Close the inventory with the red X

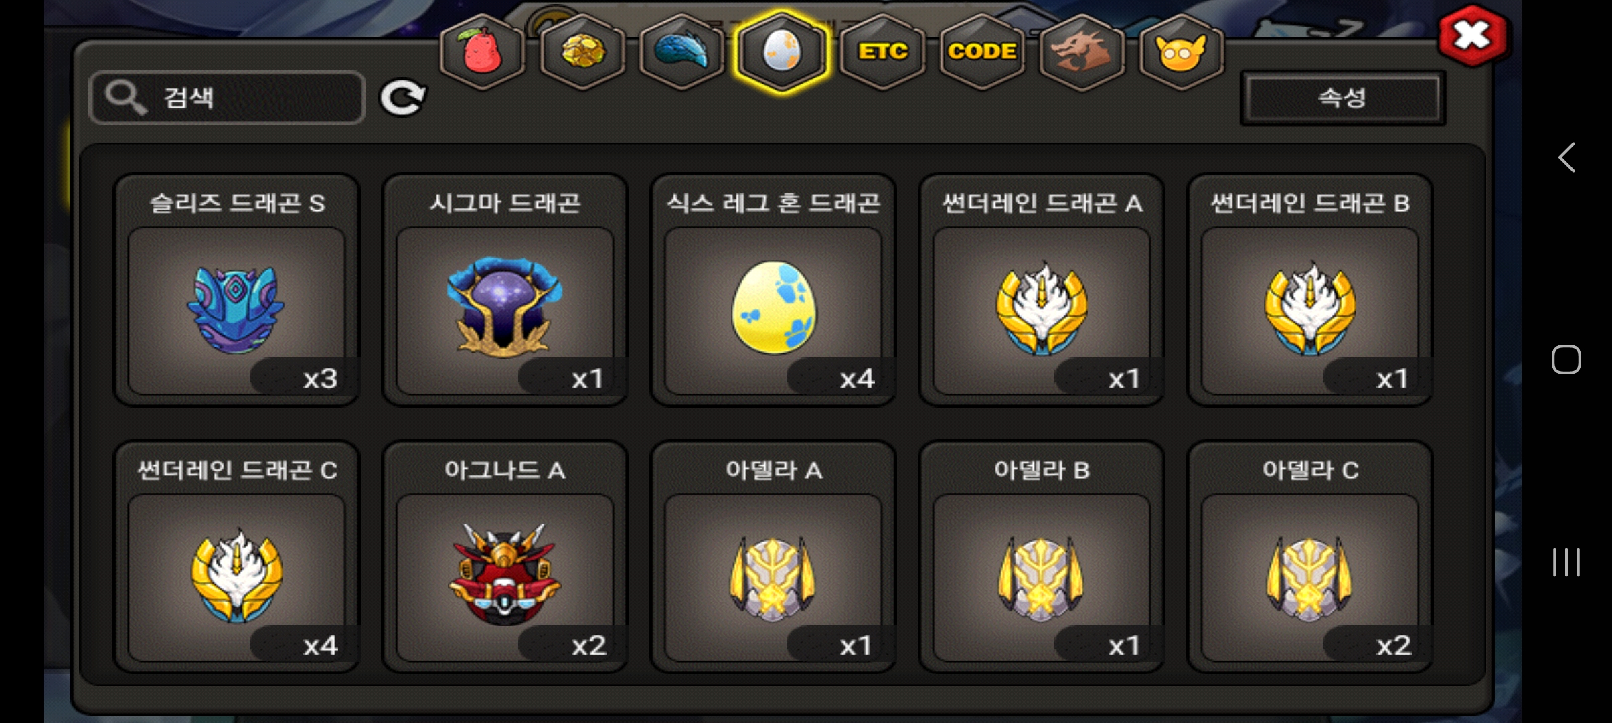1472,35
